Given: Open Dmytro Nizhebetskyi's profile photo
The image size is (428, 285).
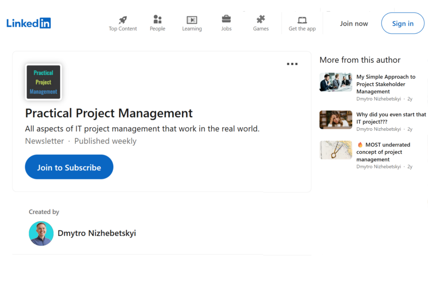Looking at the screenshot, I should coord(41,234).
